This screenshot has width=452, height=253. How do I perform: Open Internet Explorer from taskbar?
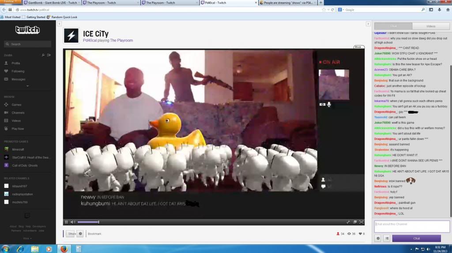point(20,249)
